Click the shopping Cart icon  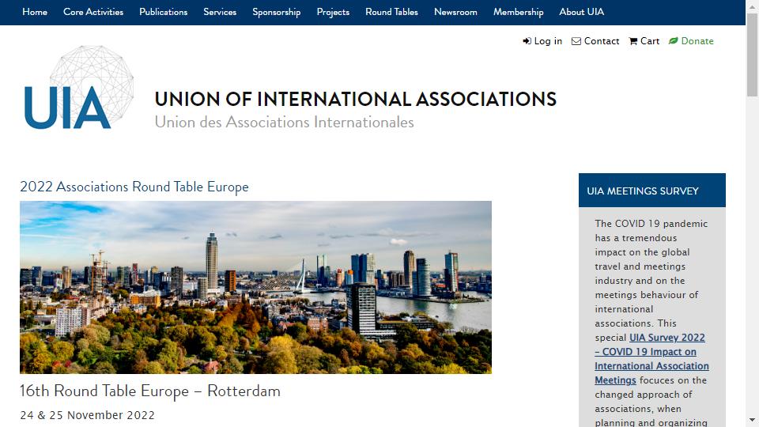633,41
